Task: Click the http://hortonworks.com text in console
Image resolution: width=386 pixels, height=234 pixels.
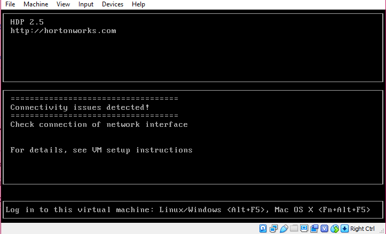Action: pos(63,31)
